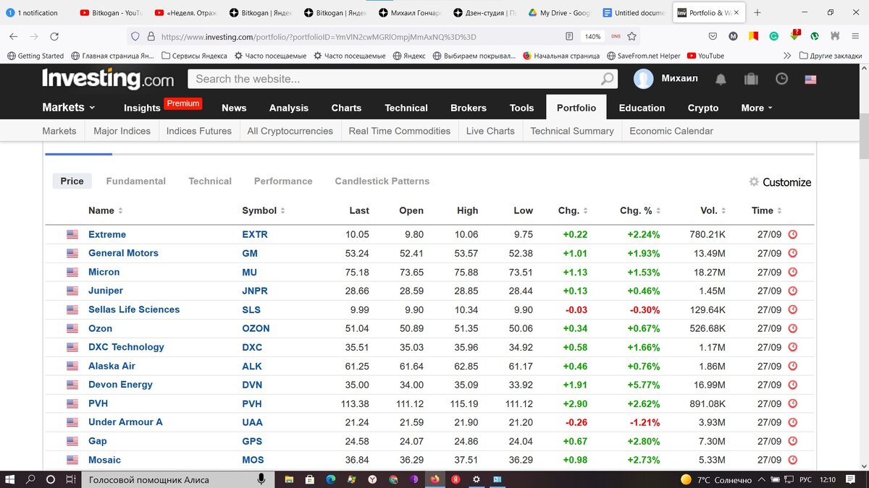Select the Price tab
This screenshot has width=869, height=488.
coord(72,181)
